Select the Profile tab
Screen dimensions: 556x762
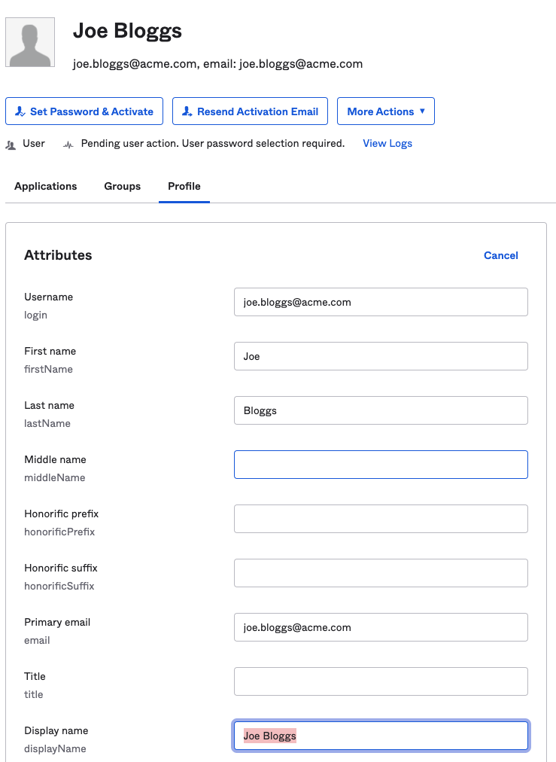184,186
